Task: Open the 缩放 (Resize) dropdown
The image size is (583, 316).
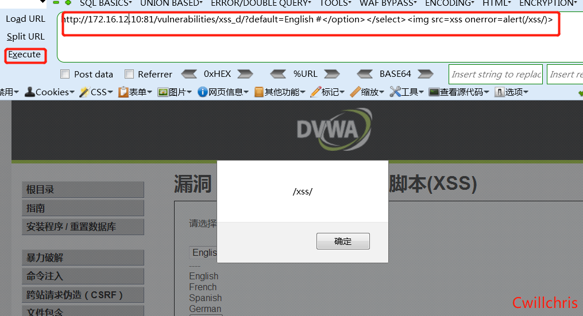Action: pos(367,92)
